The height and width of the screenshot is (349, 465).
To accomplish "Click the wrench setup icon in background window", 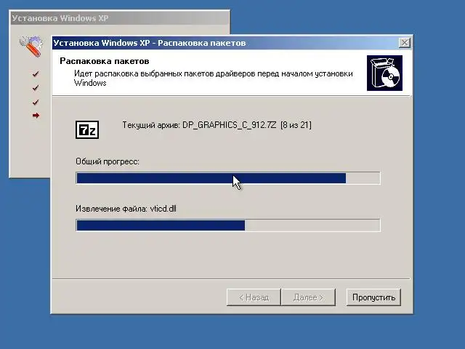I will 31,46.
